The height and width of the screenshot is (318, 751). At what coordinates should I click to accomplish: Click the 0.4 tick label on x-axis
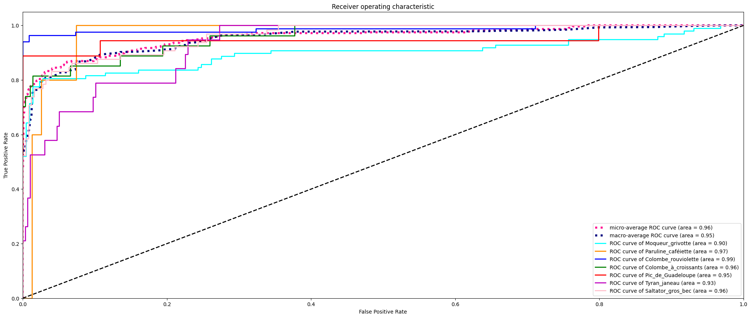coord(311,305)
